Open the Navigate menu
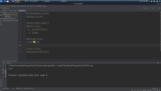 coord(13,6)
